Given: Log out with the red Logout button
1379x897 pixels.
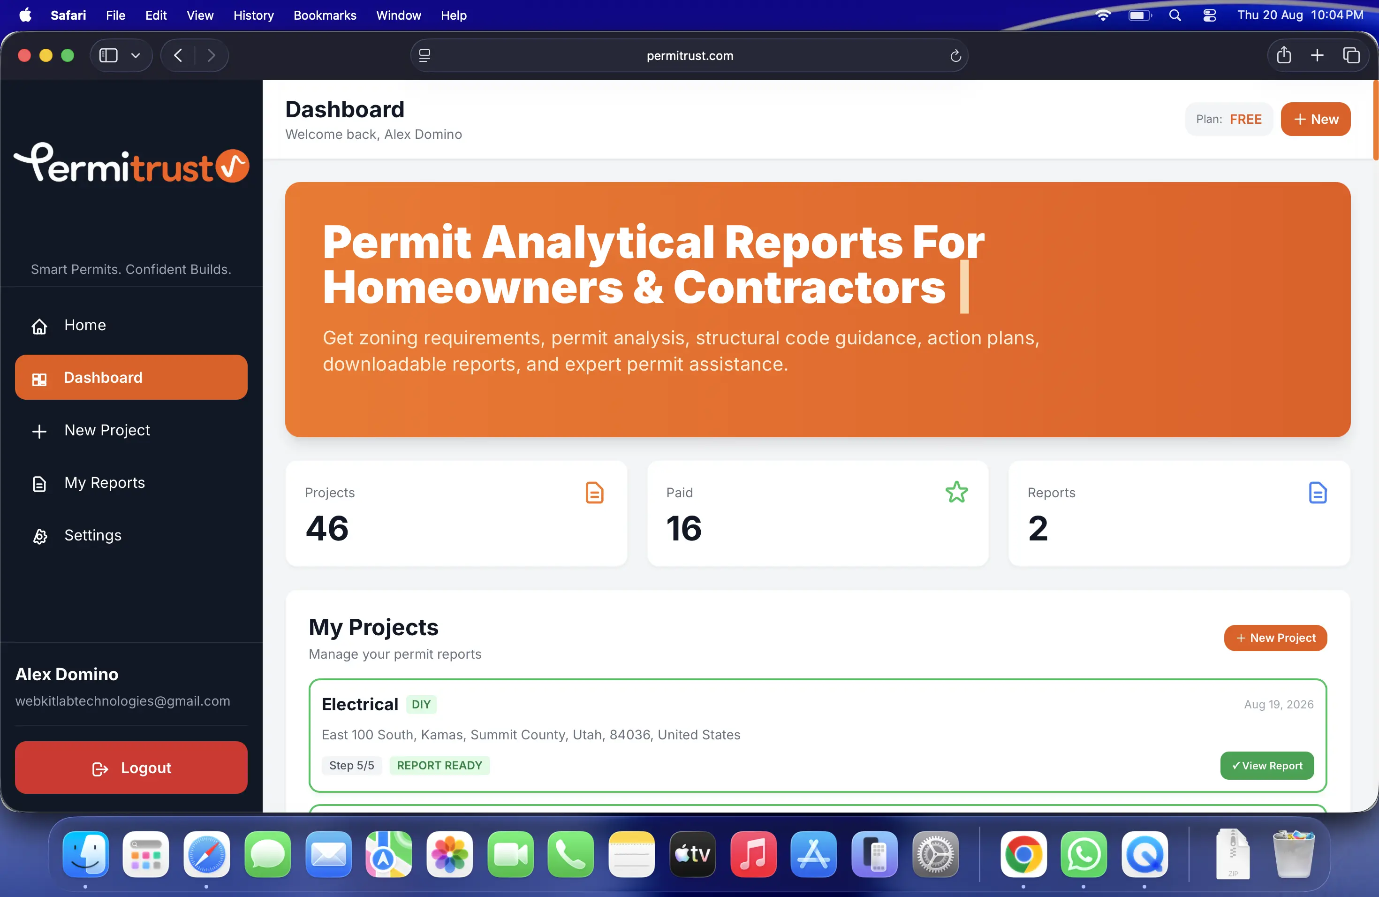Looking at the screenshot, I should tap(131, 767).
